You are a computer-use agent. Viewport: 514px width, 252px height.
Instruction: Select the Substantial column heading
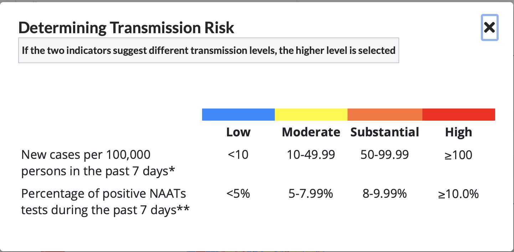pyautogui.click(x=385, y=132)
